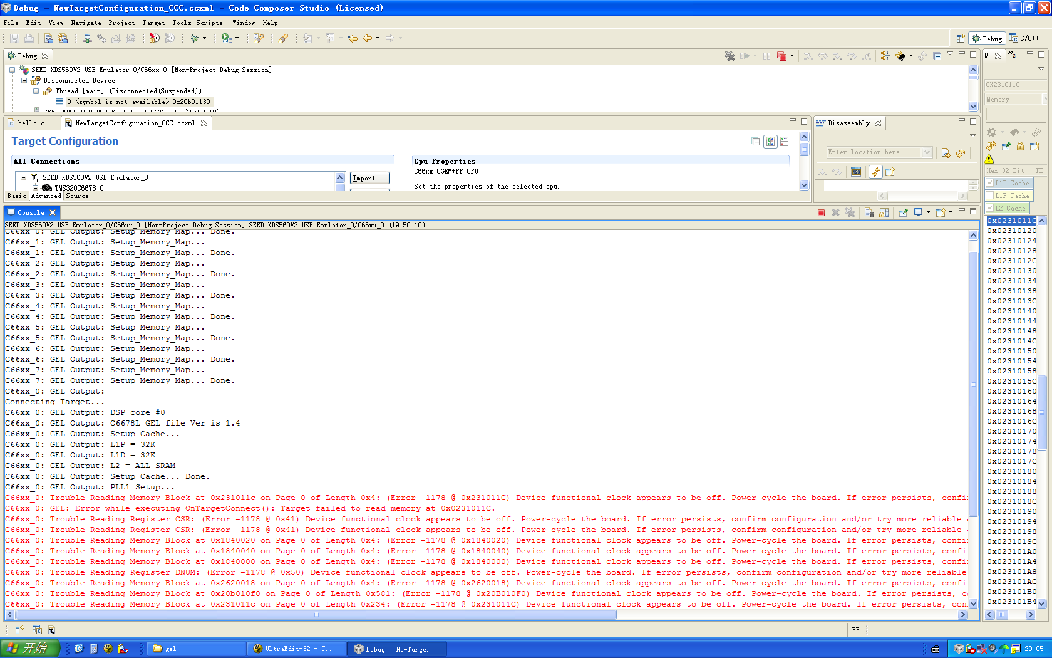Viewport: 1052px width, 658px height.
Task: Click the Open Console icon
Action: pos(941,212)
